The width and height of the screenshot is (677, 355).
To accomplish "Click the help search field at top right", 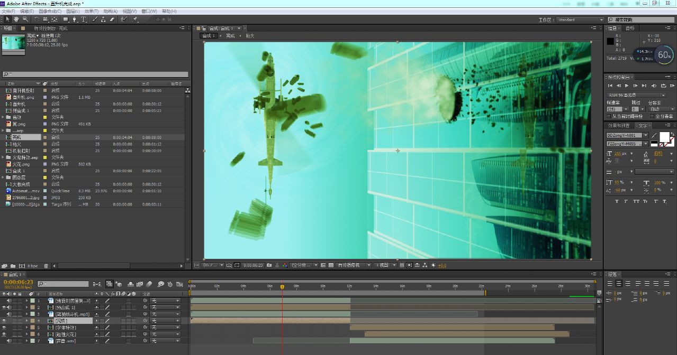I will point(640,20).
